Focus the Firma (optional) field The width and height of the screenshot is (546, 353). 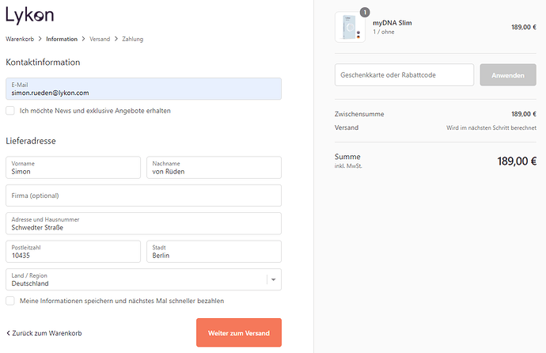(x=142, y=195)
